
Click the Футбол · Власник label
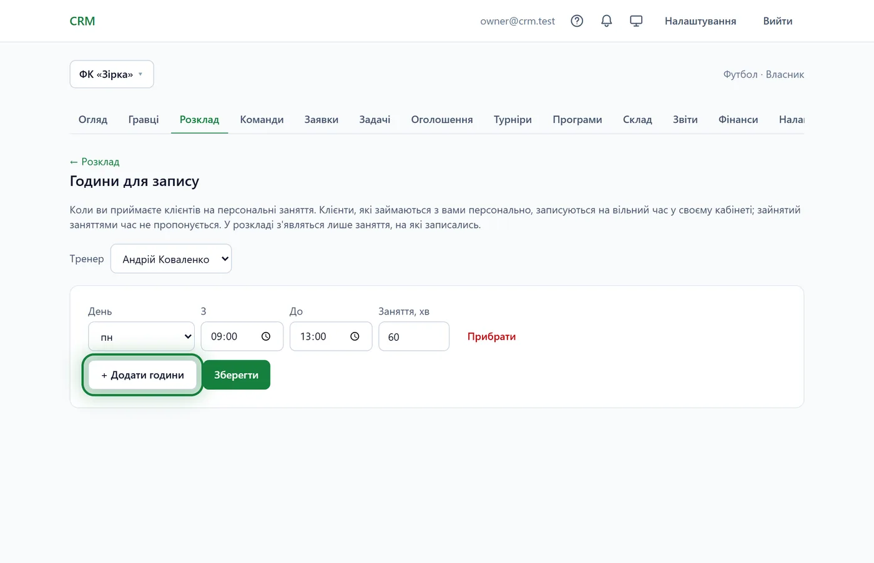point(764,74)
